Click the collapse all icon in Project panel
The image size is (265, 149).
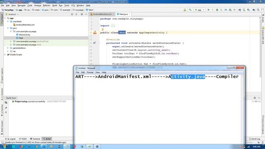76,14
